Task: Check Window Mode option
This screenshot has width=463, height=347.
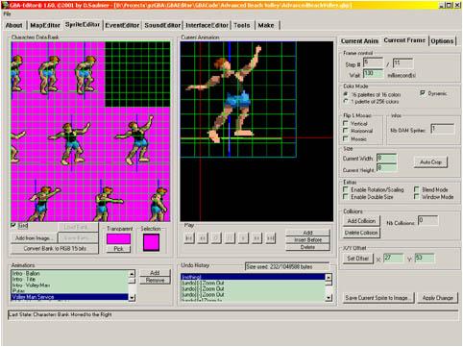Action: (x=417, y=197)
